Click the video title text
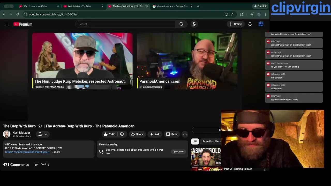 pos(69,126)
